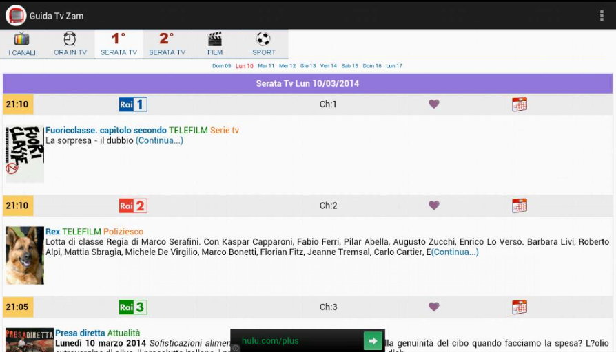This screenshot has width=616, height=352.
Task: Select the 1° SERATA TV tab
Action: [x=119, y=44]
